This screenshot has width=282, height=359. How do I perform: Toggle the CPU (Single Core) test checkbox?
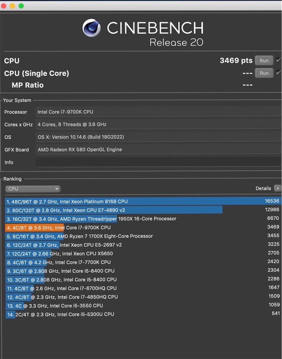coord(278,73)
